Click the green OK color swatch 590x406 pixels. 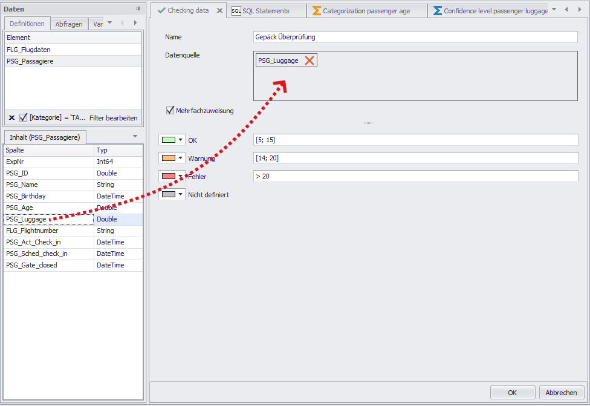point(168,140)
